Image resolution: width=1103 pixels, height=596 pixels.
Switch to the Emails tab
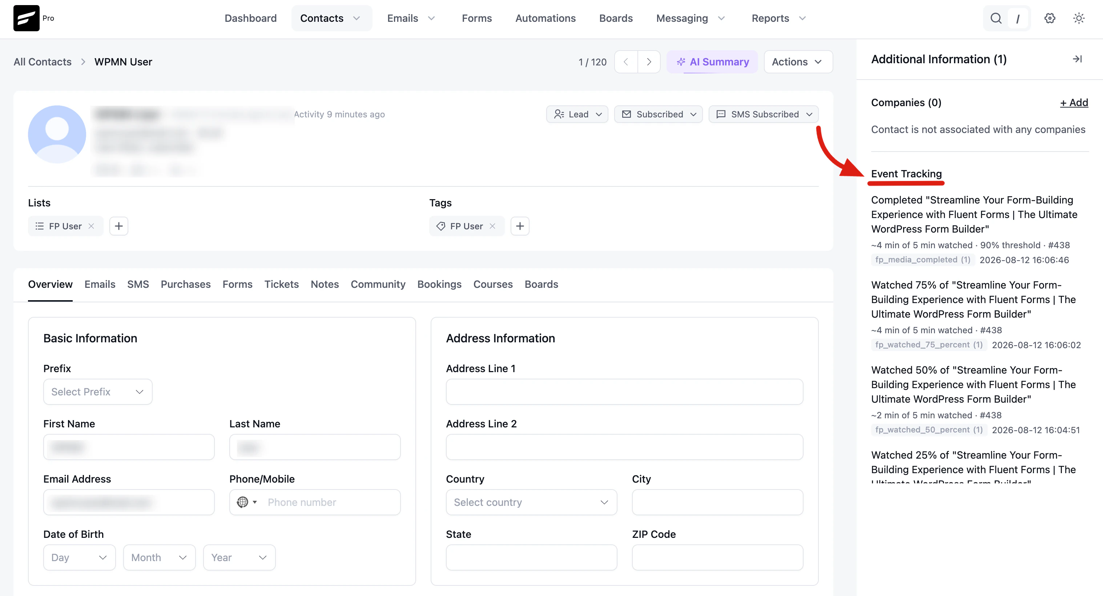point(100,284)
